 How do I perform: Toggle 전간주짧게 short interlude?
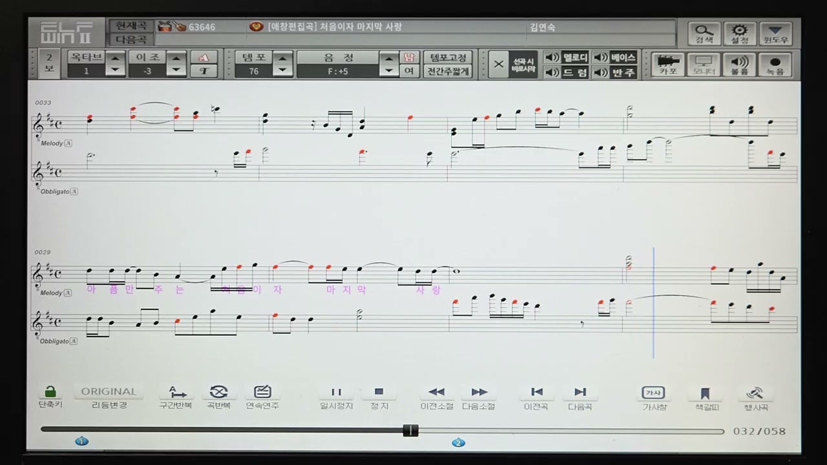point(448,71)
